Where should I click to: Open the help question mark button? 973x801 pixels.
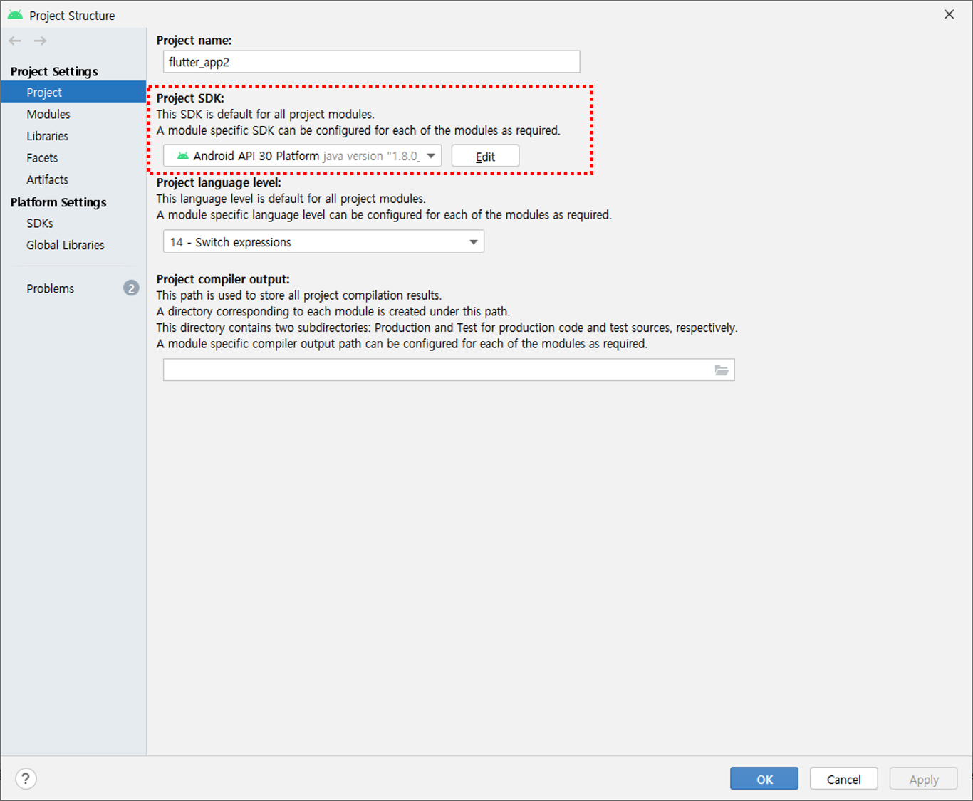click(26, 779)
